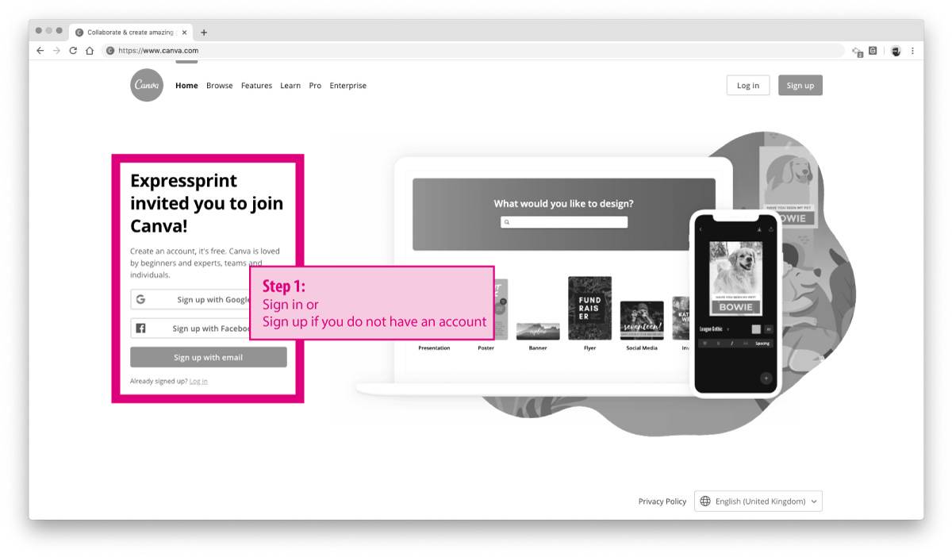The width and height of the screenshot is (952, 557).
Task: Click the design search field in laptop preview
Action: click(564, 222)
